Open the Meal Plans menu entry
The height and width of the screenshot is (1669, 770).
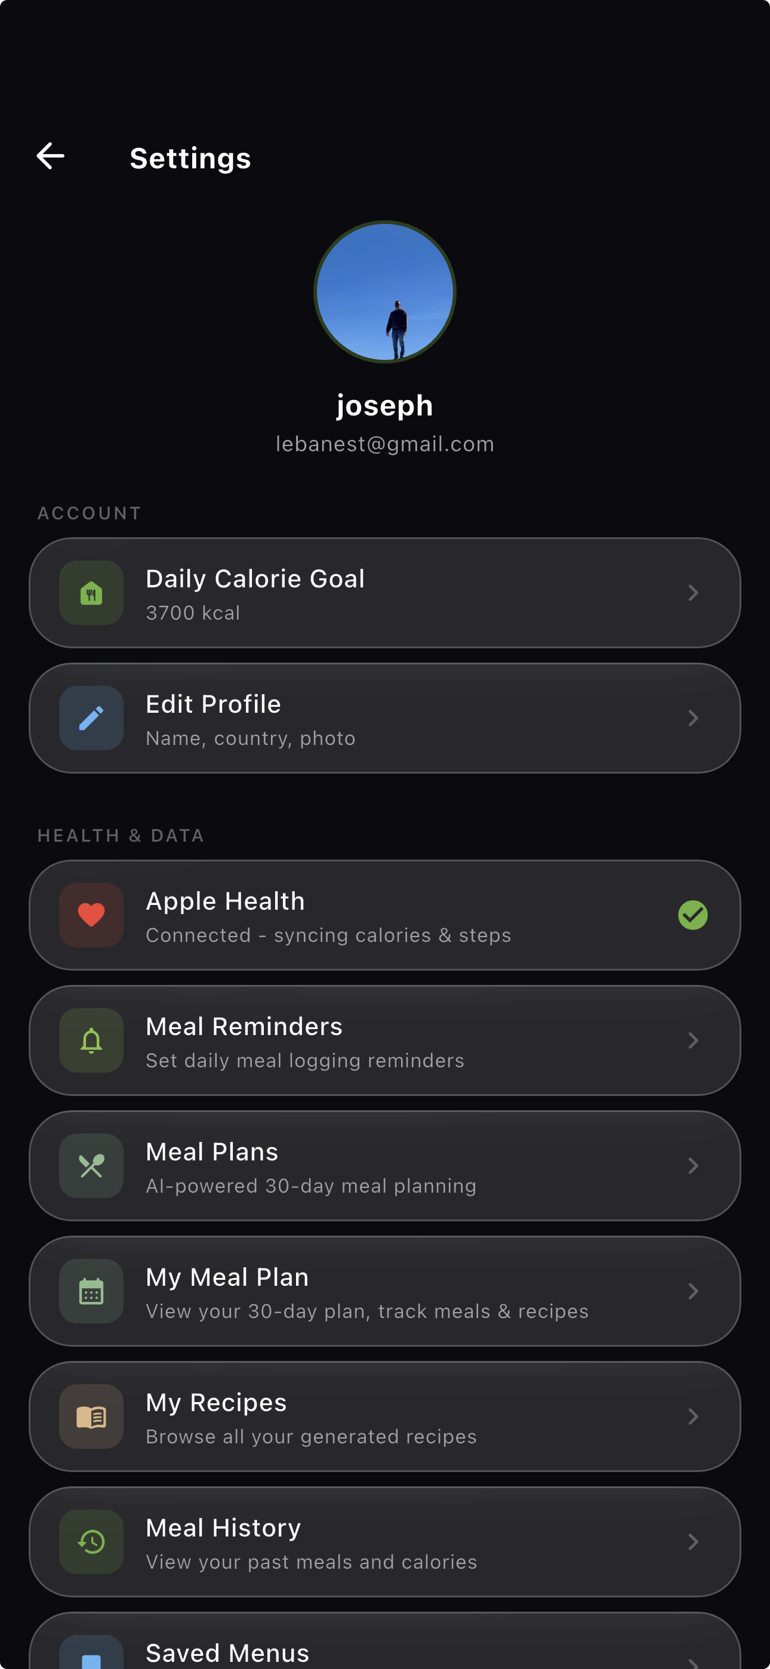point(384,1166)
